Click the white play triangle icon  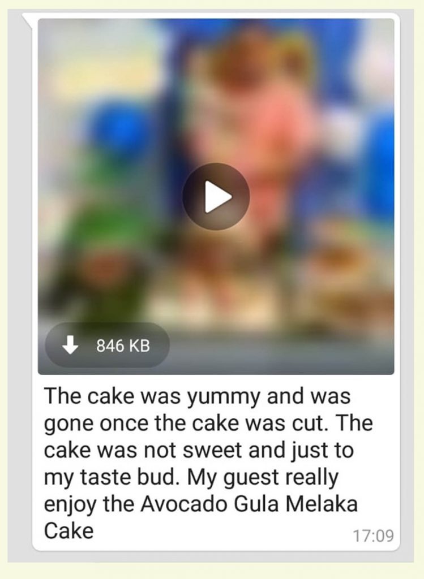pyautogui.click(x=218, y=196)
